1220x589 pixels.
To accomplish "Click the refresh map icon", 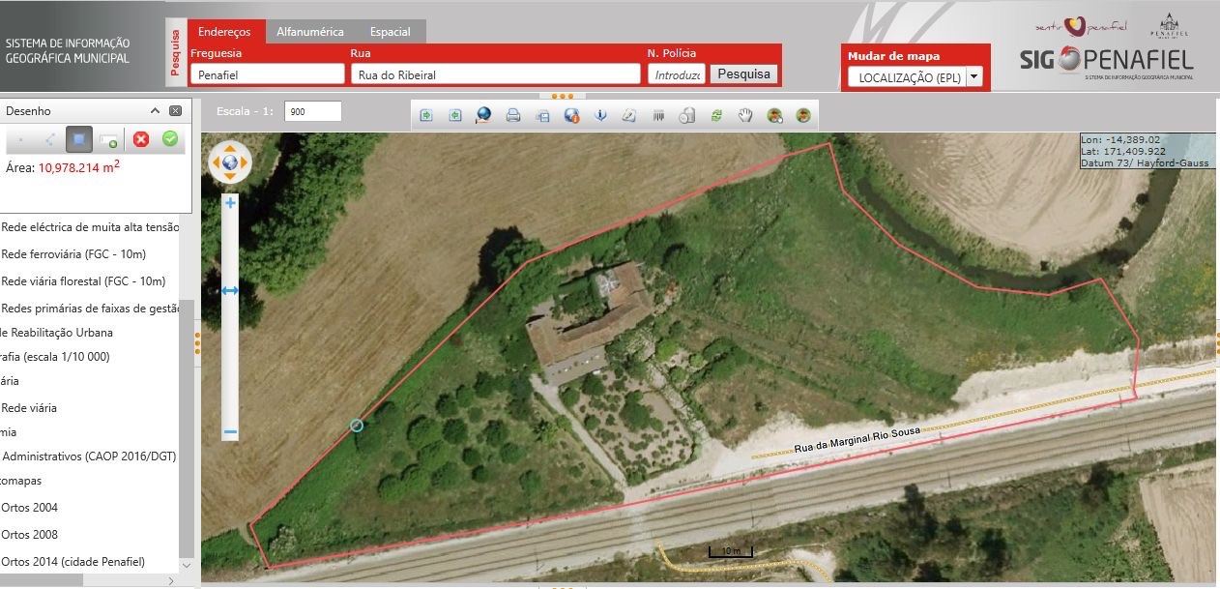I will coord(716,115).
